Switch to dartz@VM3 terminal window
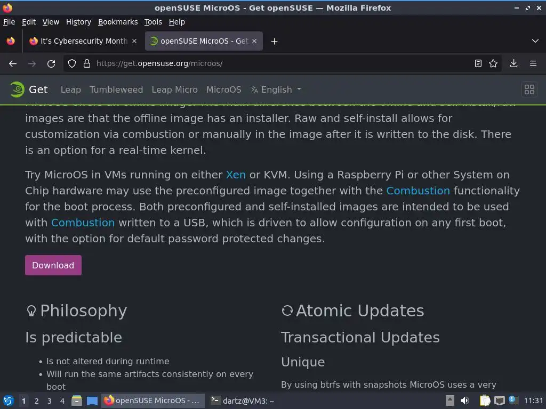The height and width of the screenshot is (409, 546). point(243,401)
